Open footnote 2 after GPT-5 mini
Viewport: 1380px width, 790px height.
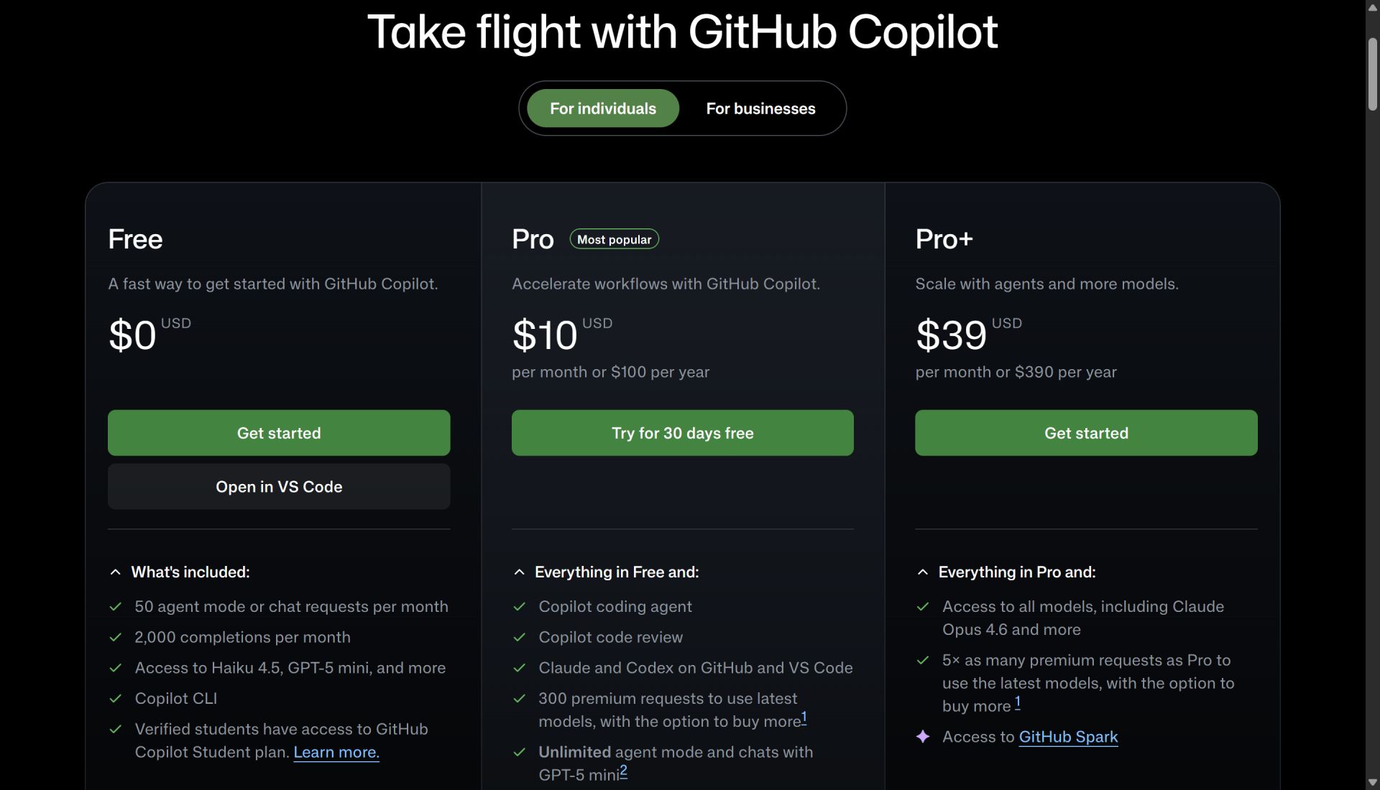coord(623,771)
